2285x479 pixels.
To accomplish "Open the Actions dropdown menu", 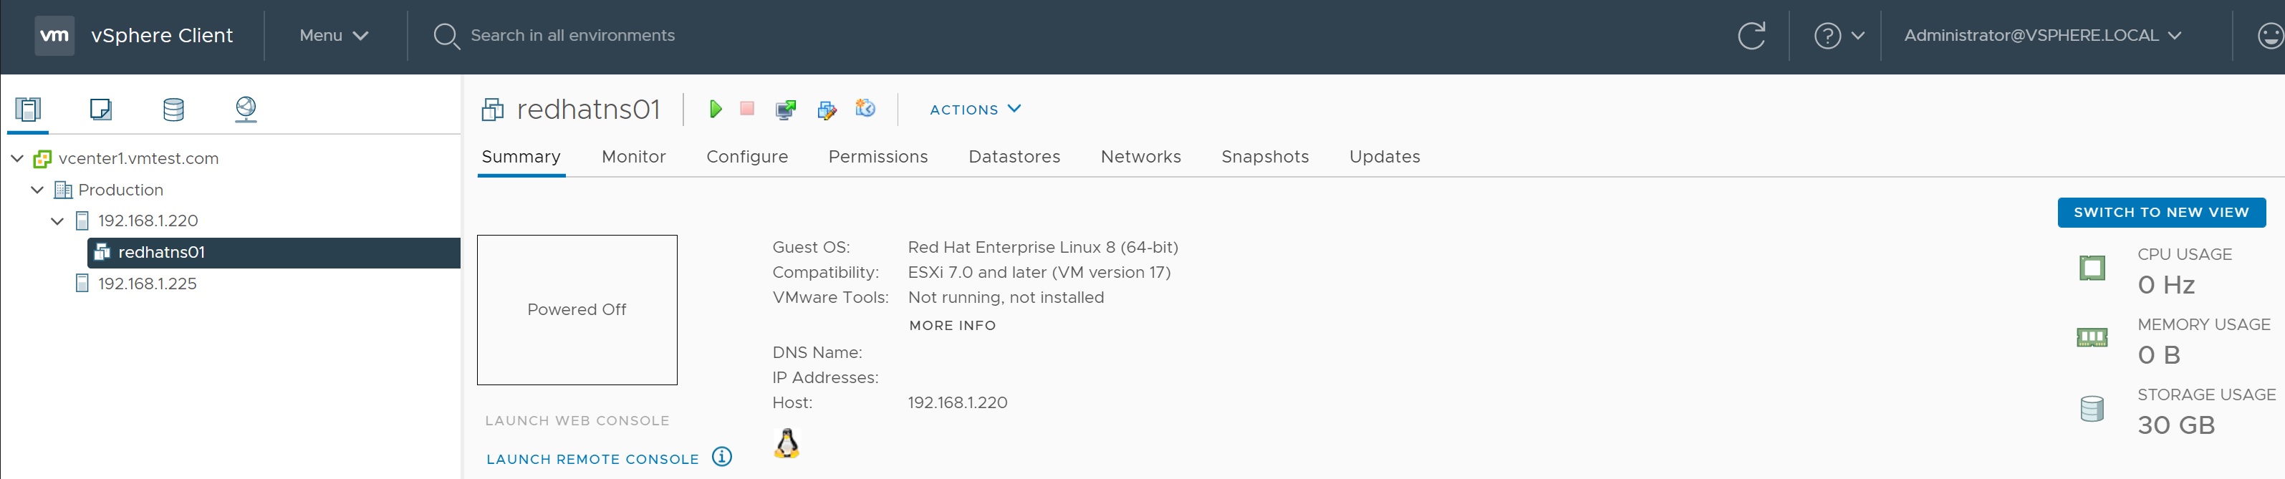I will click(x=975, y=109).
